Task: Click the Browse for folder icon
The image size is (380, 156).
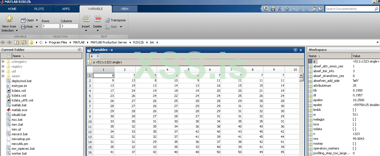Action: coord(24,42)
